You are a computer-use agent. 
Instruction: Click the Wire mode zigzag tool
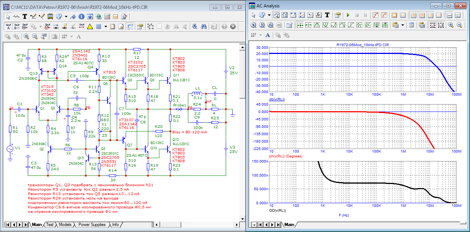point(16,17)
